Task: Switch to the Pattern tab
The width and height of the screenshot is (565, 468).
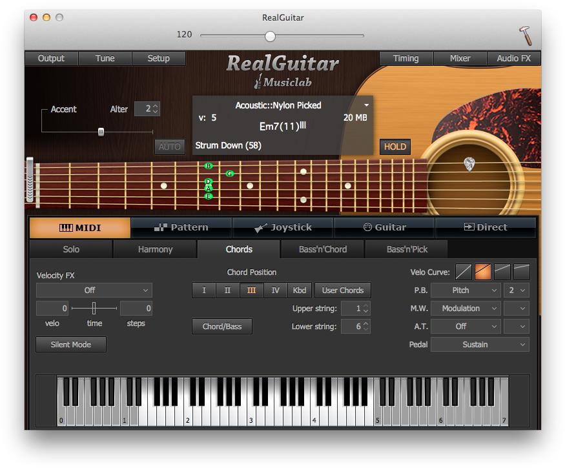Action: point(181,228)
